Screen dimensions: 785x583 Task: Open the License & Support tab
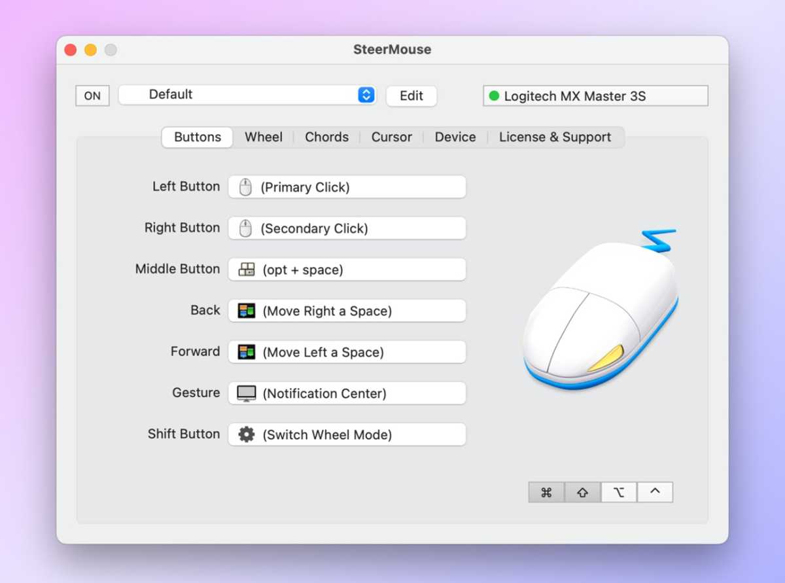[x=555, y=137]
